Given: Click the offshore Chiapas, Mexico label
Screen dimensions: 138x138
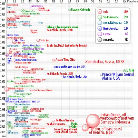Looking at the screenshot, I should pos(32,135).
